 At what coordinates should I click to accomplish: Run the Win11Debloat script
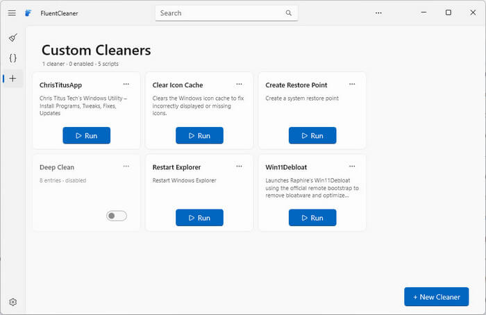tap(312, 217)
